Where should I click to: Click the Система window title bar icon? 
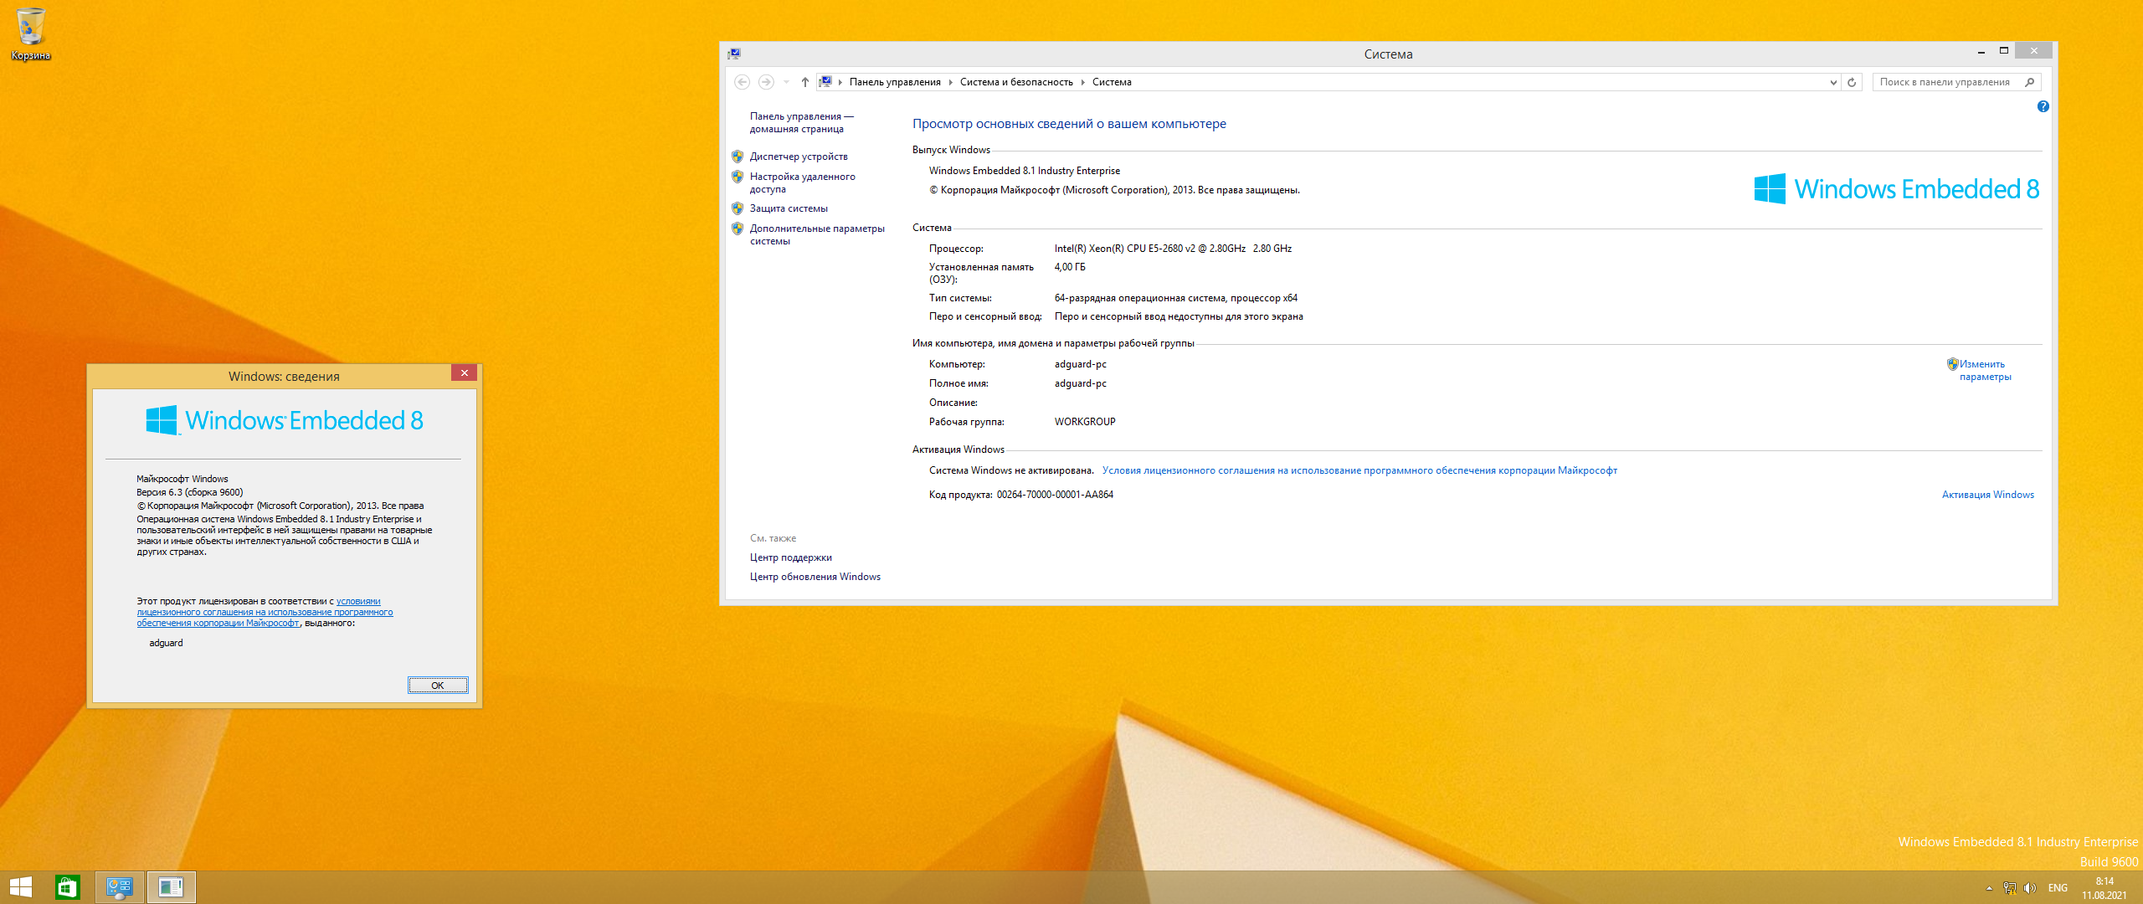[734, 54]
